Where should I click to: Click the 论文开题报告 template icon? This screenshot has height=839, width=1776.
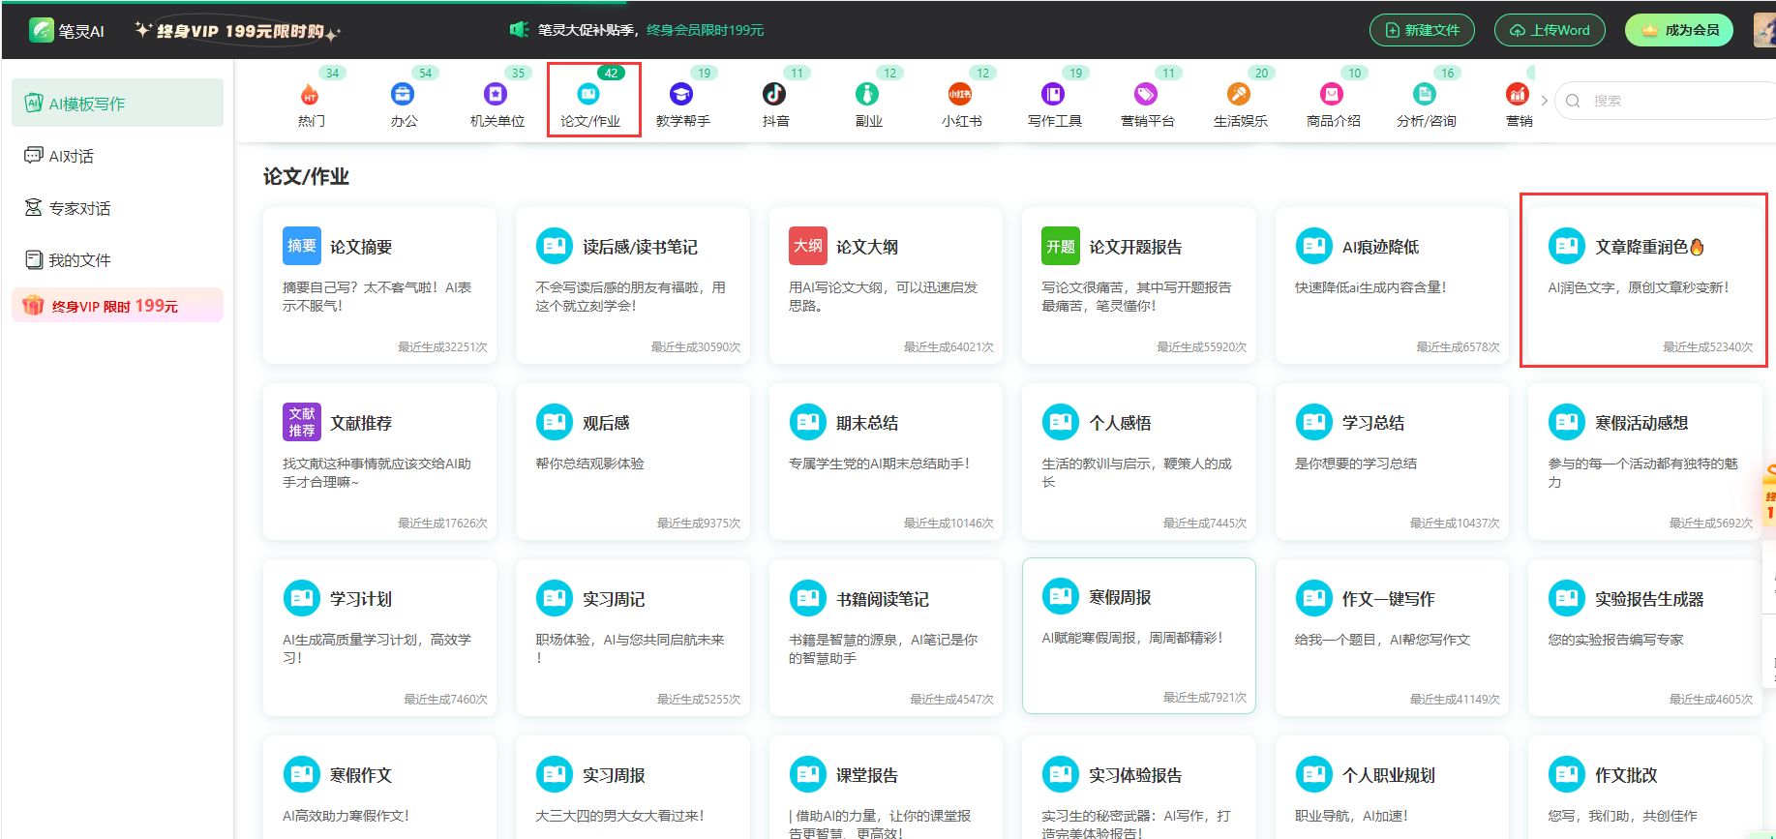click(1061, 246)
